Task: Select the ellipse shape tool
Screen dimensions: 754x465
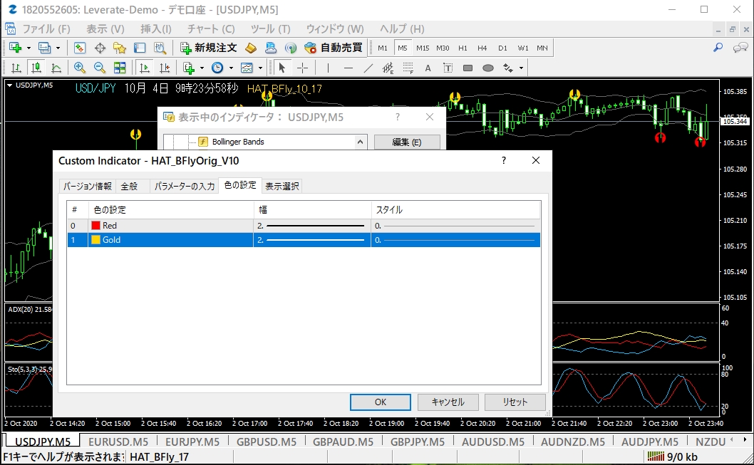Action: pyautogui.click(x=488, y=68)
